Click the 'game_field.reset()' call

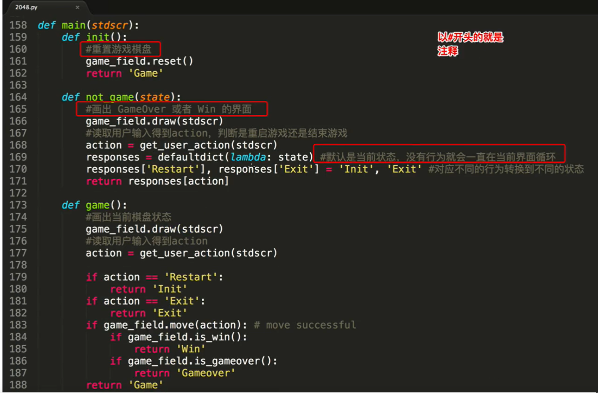[140, 61]
